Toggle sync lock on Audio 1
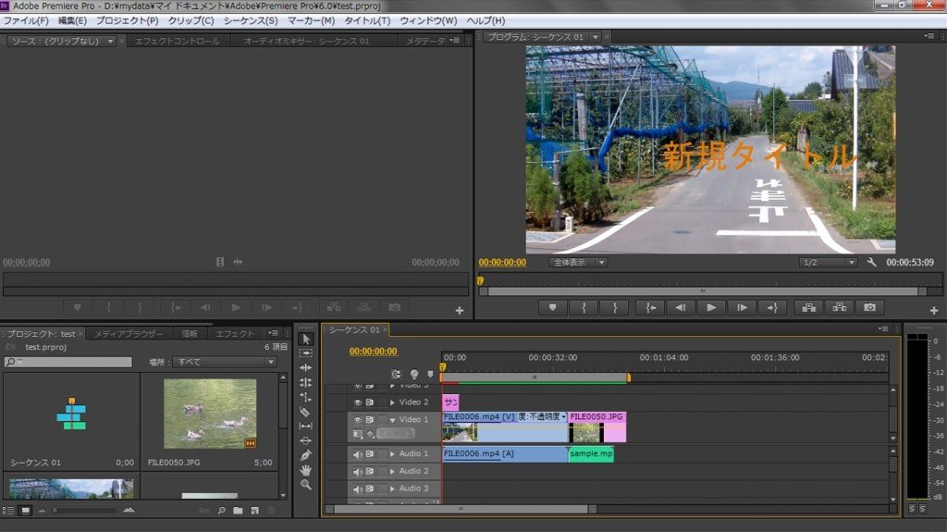This screenshot has height=532, width=947. 370,454
